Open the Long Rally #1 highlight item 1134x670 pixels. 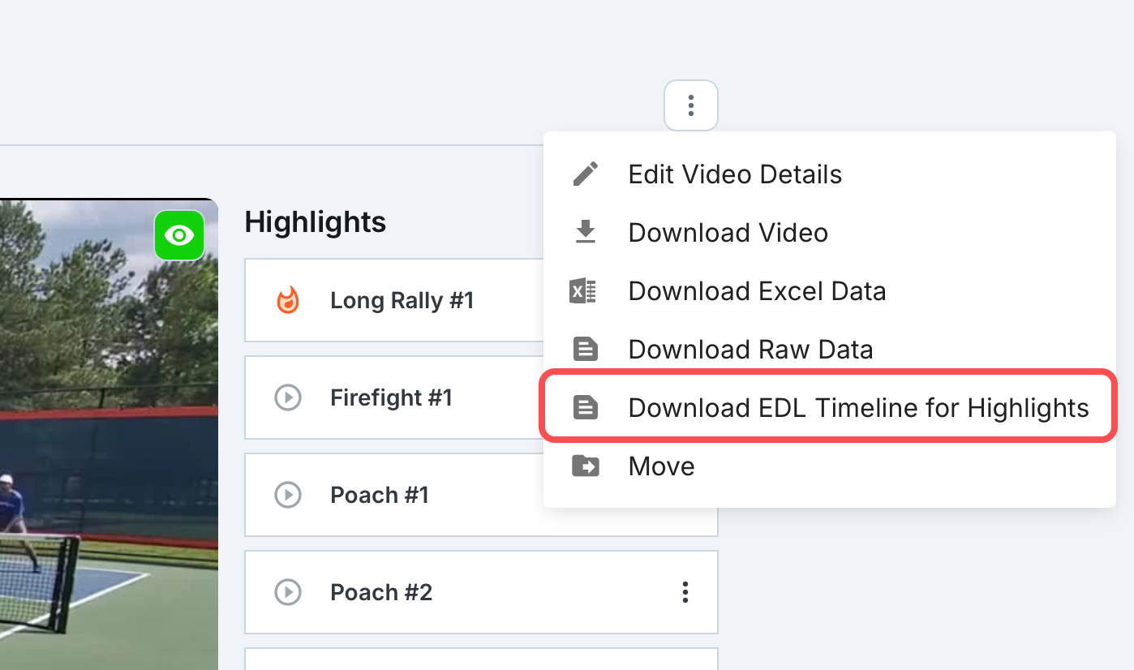coord(394,300)
